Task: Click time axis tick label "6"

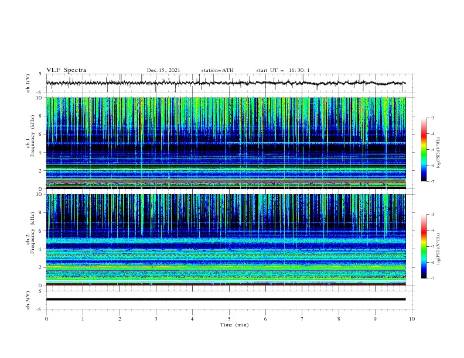Action: (x=265, y=319)
